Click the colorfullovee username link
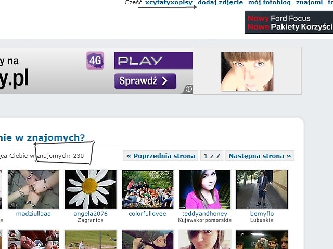333x249 pixels. [148, 214]
